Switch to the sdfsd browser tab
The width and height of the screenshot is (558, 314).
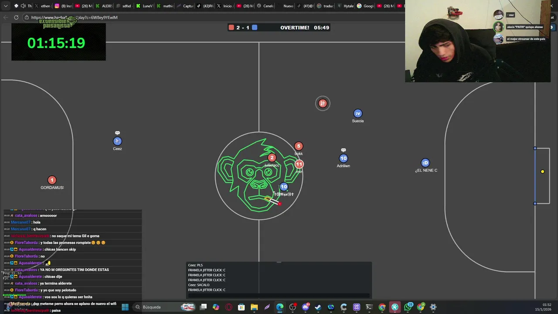(x=124, y=6)
